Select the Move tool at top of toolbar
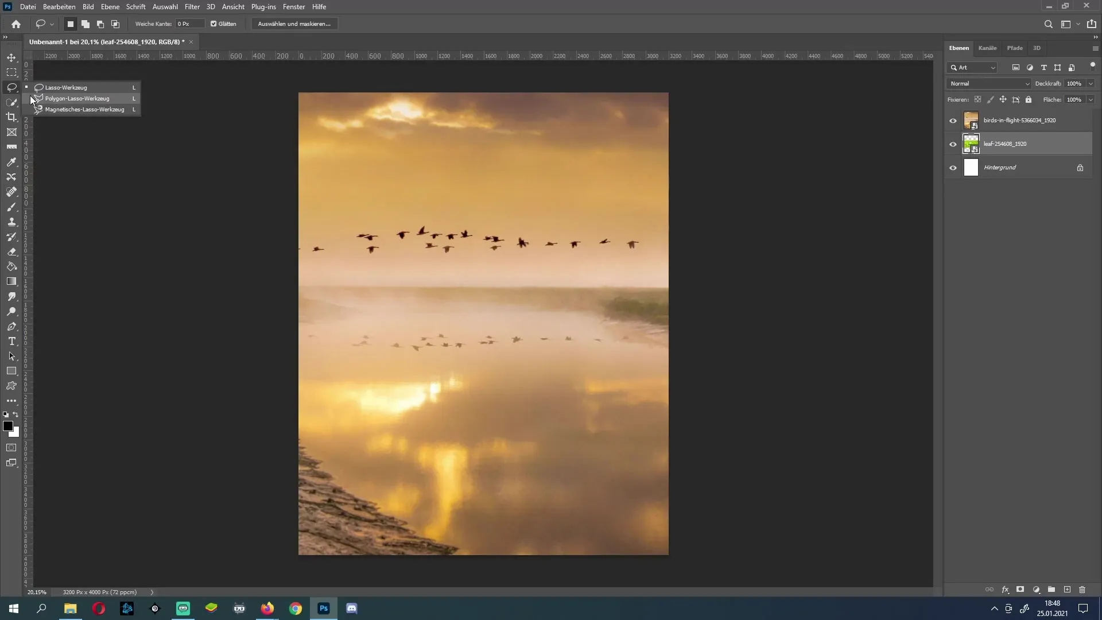This screenshot has width=1102, height=620. point(11,57)
